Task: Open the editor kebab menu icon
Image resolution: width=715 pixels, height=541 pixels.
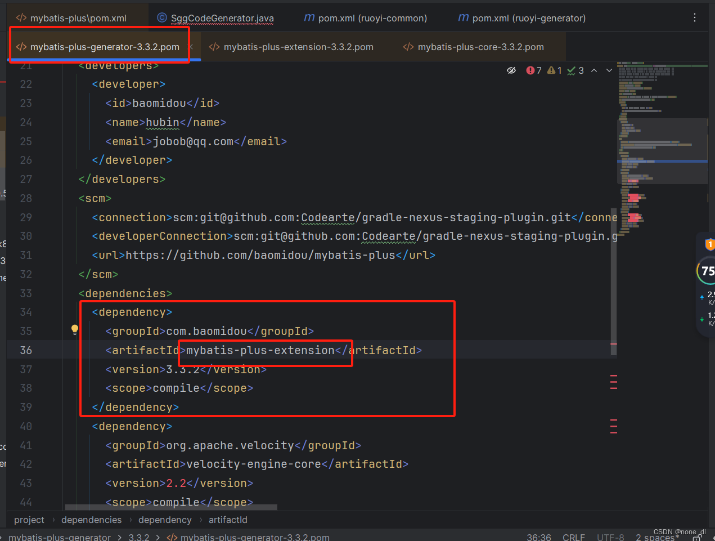Action: (695, 17)
